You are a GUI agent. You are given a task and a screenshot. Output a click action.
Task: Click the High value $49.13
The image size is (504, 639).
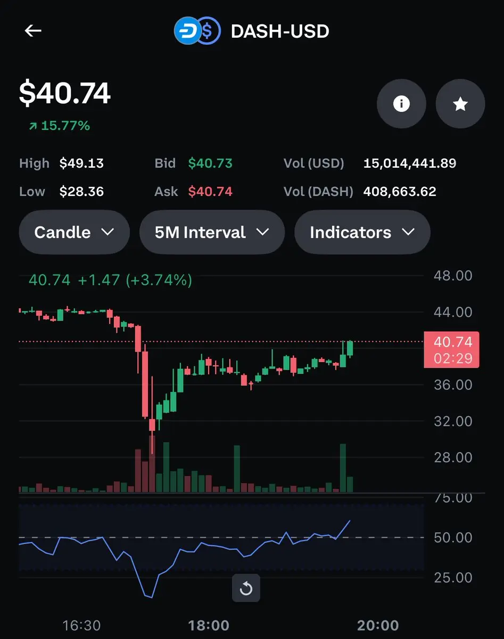[x=81, y=163]
